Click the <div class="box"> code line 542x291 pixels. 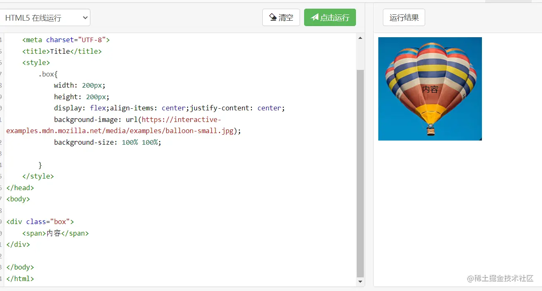(x=40, y=221)
